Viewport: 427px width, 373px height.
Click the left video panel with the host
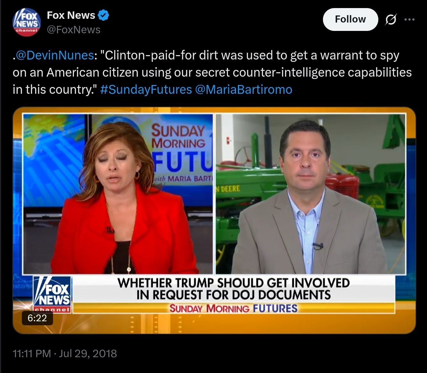tap(118, 194)
